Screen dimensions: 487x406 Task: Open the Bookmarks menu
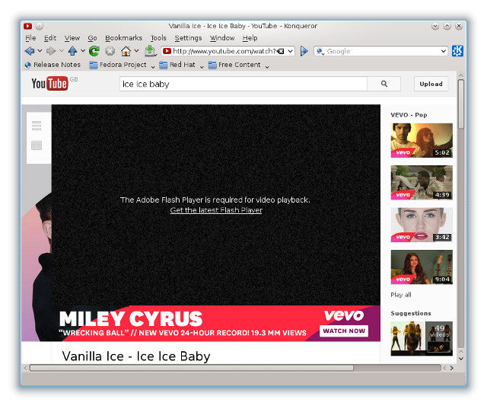click(123, 38)
